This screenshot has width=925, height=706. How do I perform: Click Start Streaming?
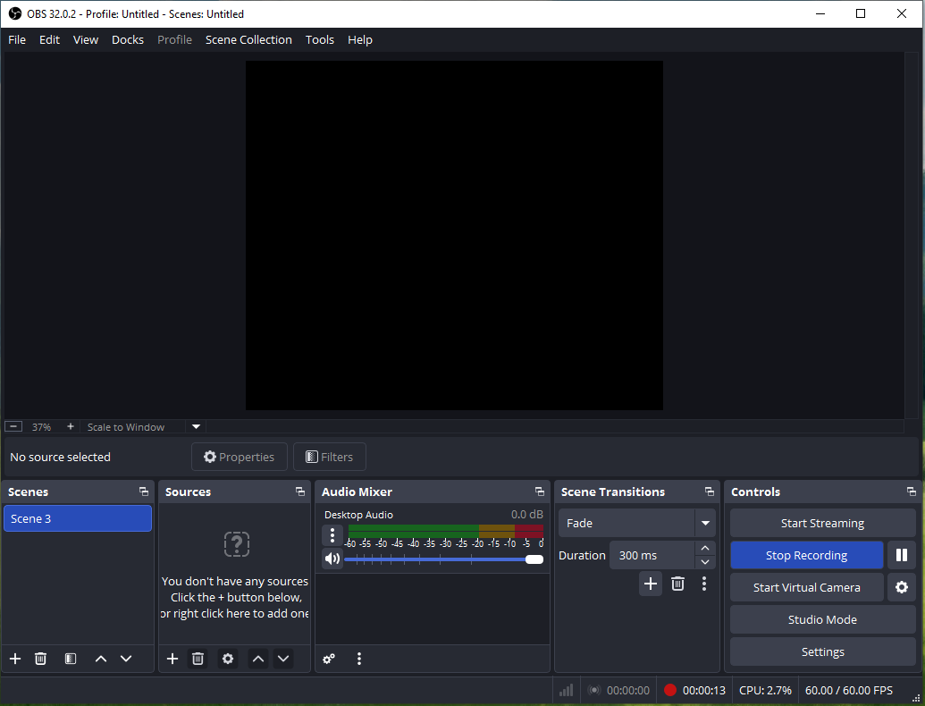point(822,523)
